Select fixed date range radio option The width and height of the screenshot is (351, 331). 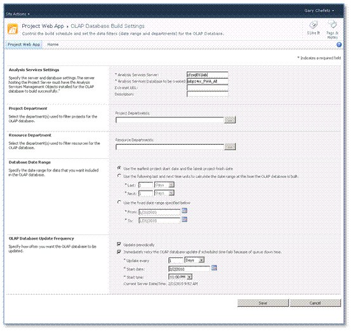[x=119, y=202]
